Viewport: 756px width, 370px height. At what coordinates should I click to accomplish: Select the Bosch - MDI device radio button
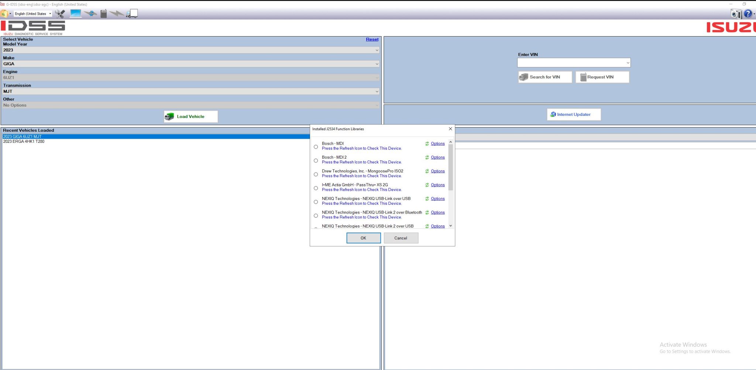tap(316, 146)
